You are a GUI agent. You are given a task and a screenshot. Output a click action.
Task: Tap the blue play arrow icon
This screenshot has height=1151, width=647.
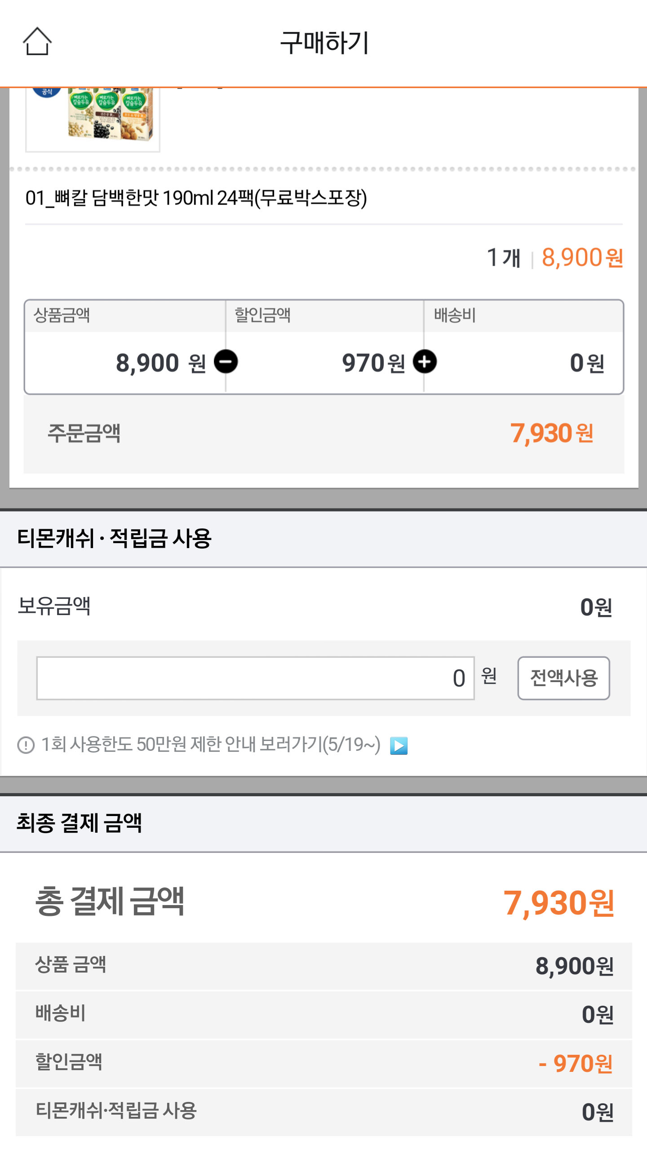click(x=399, y=745)
